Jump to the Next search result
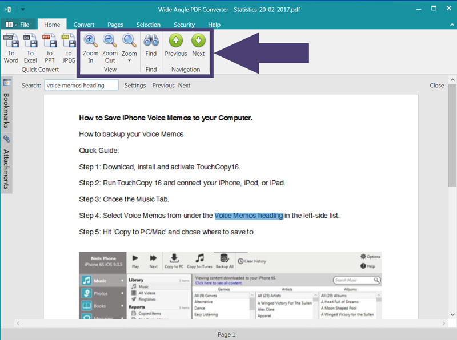This screenshot has width=457, height=340. (184, 86)
